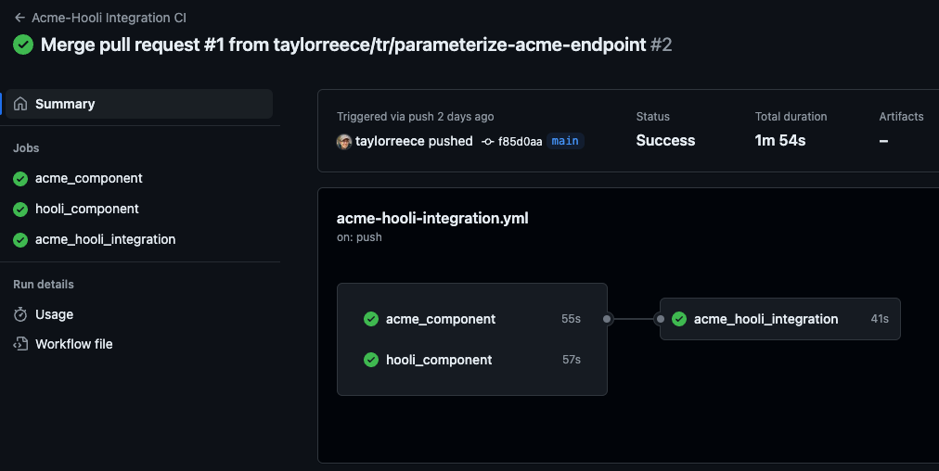Click the stopwatch icon next to Usage
This screenshot has width=939, height=471.
[20, 314]
